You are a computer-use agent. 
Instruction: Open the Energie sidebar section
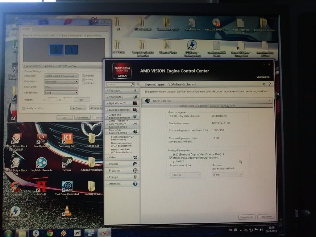[x=122, y=177]
